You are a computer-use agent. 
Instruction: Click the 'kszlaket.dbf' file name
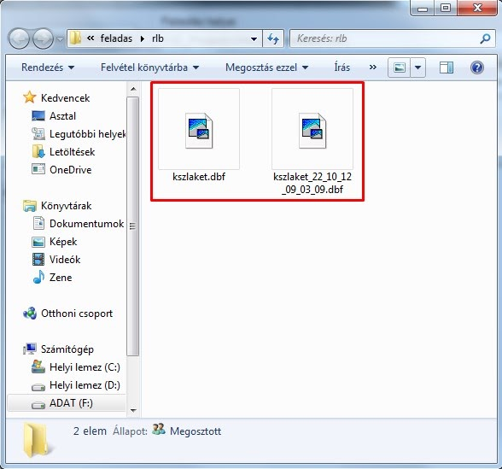(x=199, y=177)
